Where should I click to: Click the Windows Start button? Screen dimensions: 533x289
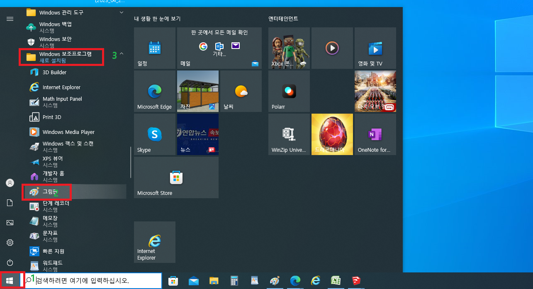tap(10, 281)
